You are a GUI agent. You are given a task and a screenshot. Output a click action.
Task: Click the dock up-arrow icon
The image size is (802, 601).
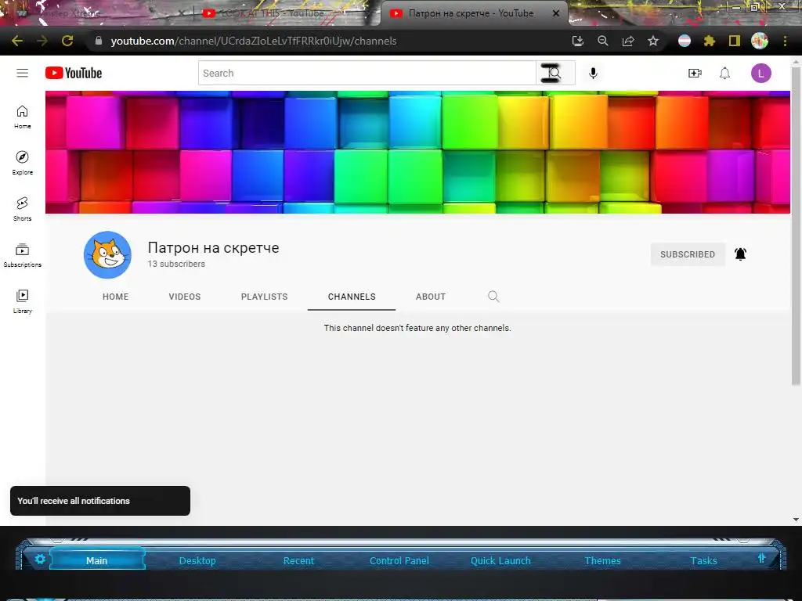click(x=761, y=558)
